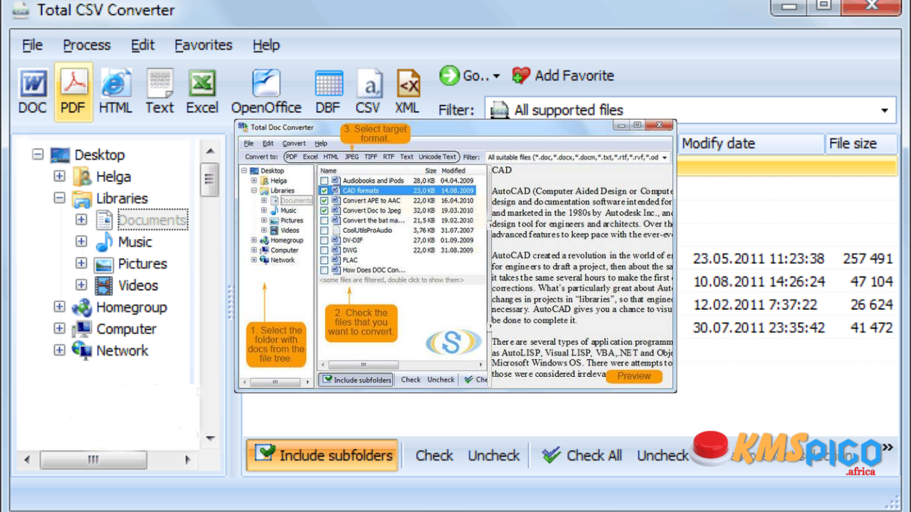Select the DOC output format icon
Viewport: 911px width, 512px height.
coord(33,92)
